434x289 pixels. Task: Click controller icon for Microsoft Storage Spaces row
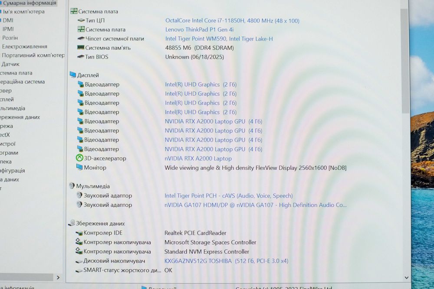tap(79, 242)
